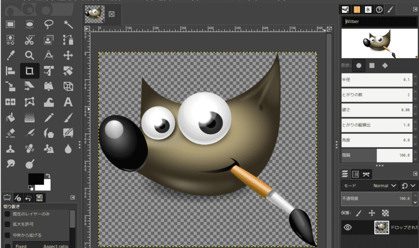
Task: Select the Dodge/Burn tool
Action: (29, 164)
